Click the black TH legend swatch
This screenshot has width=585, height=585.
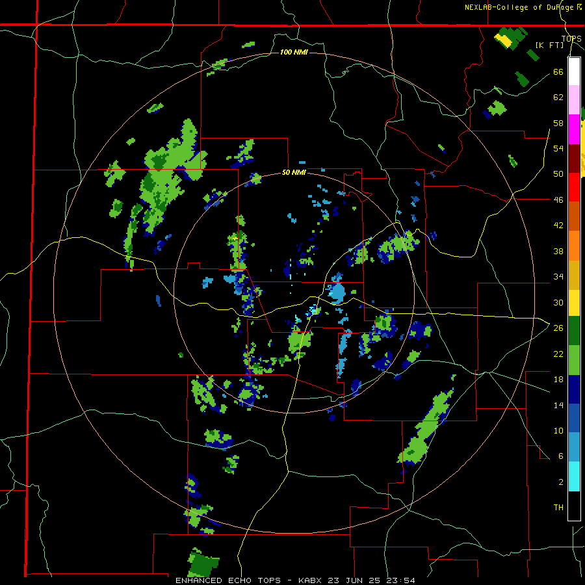pos(574,506)
